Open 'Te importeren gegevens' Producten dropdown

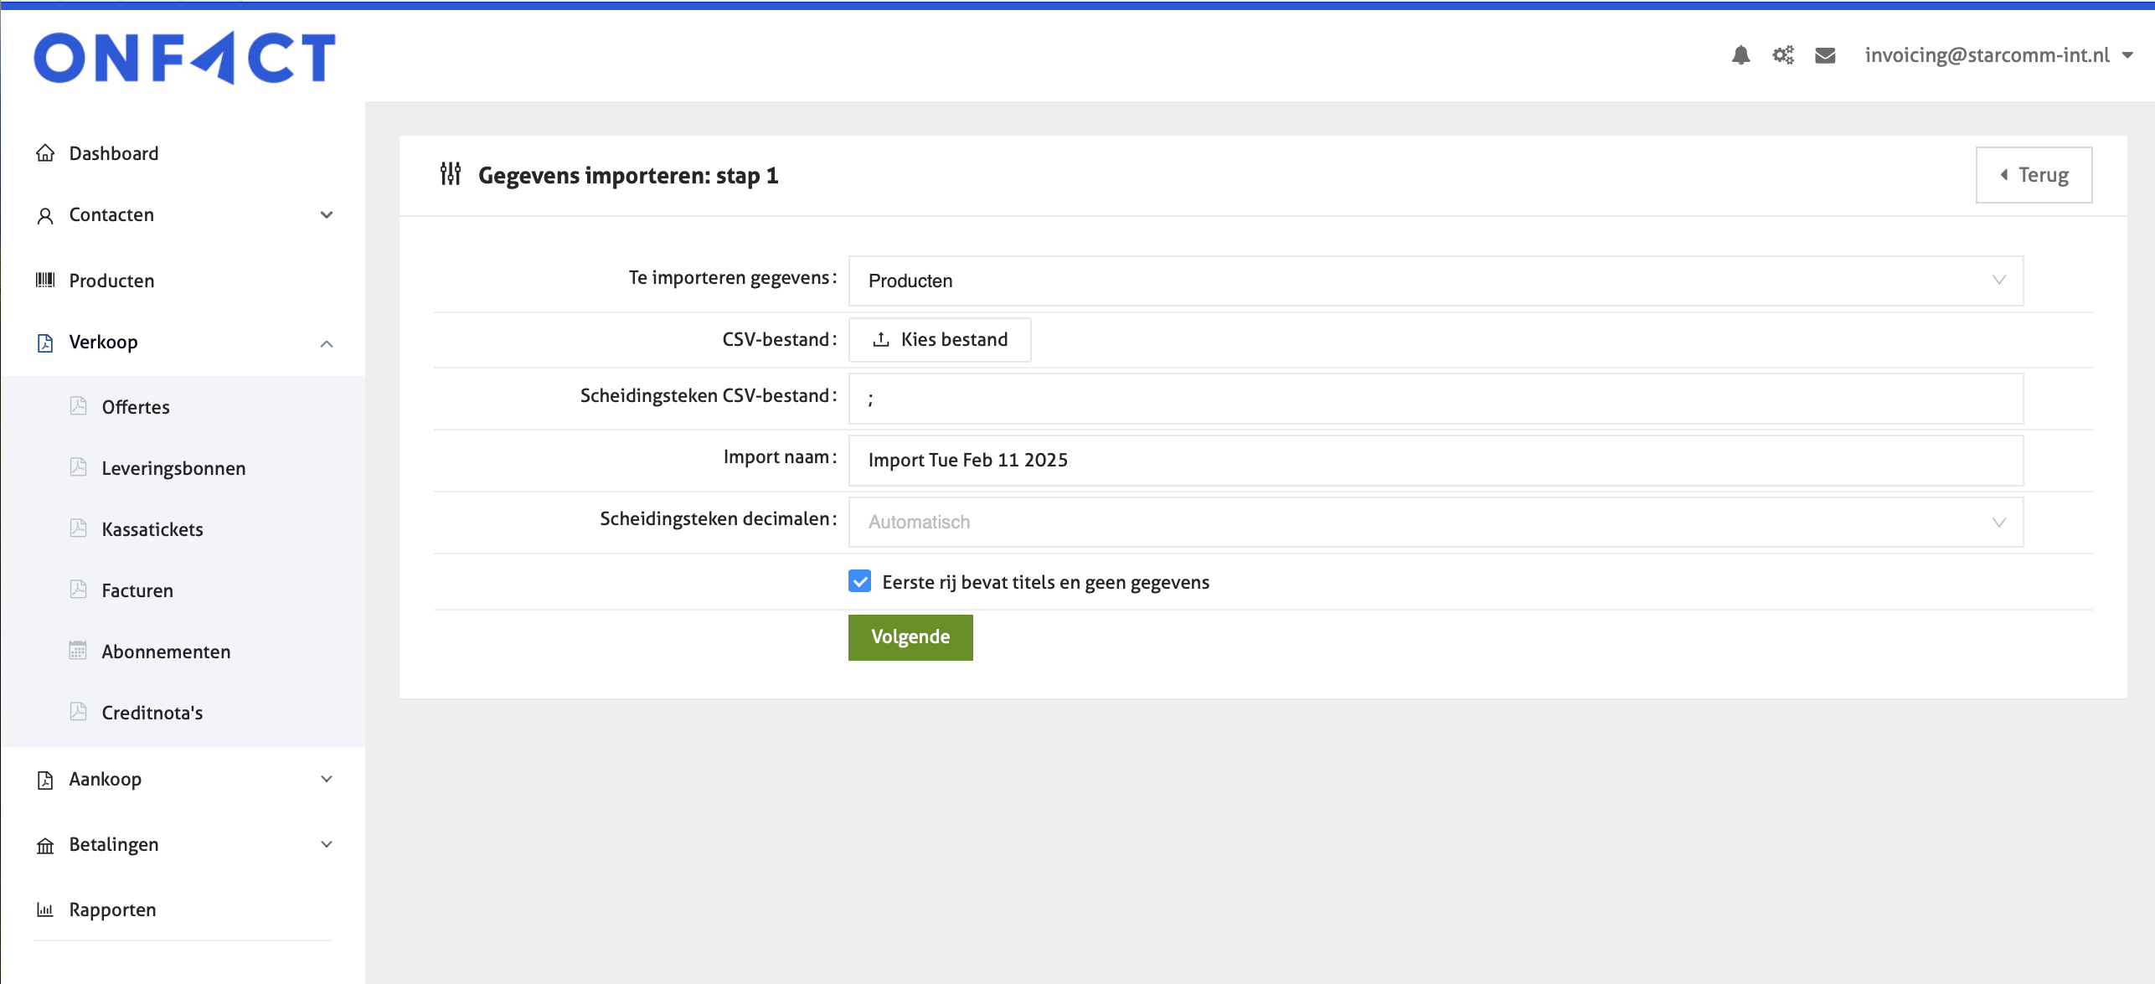(x=1436, y=281)
